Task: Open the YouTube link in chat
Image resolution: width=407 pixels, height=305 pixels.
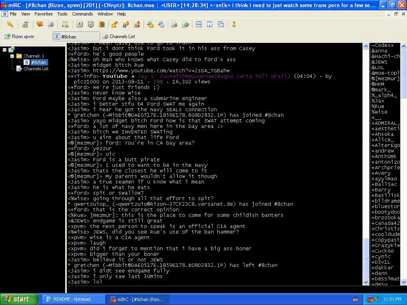Action: click(161, 71)
